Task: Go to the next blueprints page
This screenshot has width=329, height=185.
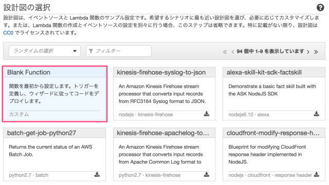Action: coord(308,52)
